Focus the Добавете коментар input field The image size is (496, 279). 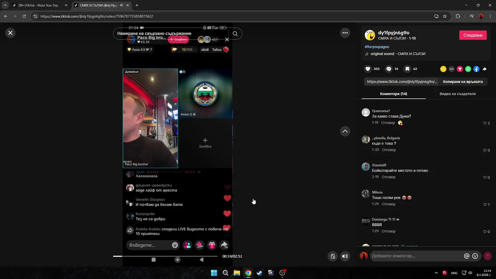[417, 256]
